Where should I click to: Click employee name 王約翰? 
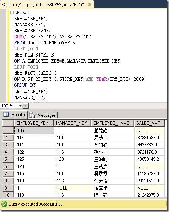click(x=113, y=159)
